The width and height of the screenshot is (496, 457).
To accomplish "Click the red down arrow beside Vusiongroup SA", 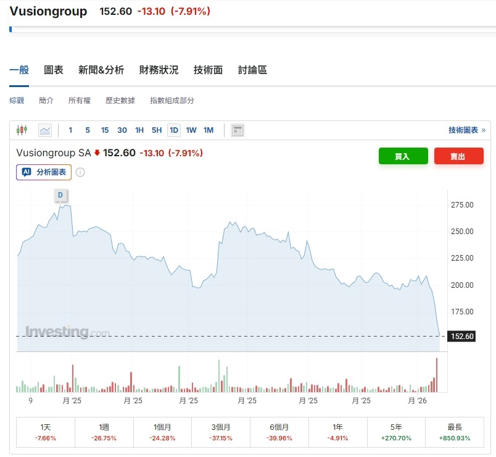I will click(x=97, y=153).
